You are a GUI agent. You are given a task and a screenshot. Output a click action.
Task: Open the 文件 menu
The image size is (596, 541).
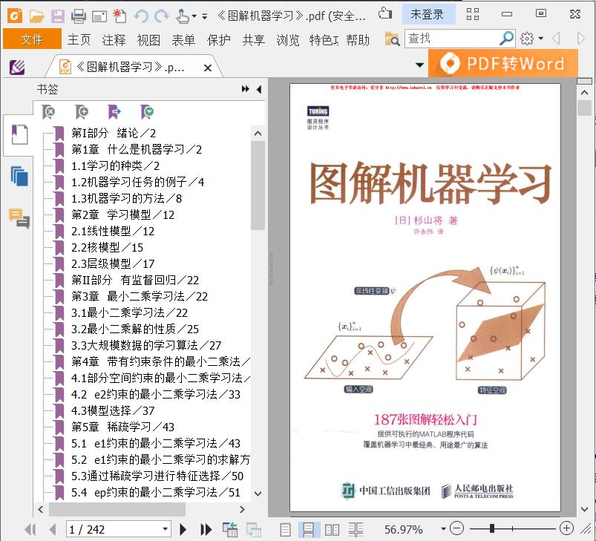pos(32,39)
